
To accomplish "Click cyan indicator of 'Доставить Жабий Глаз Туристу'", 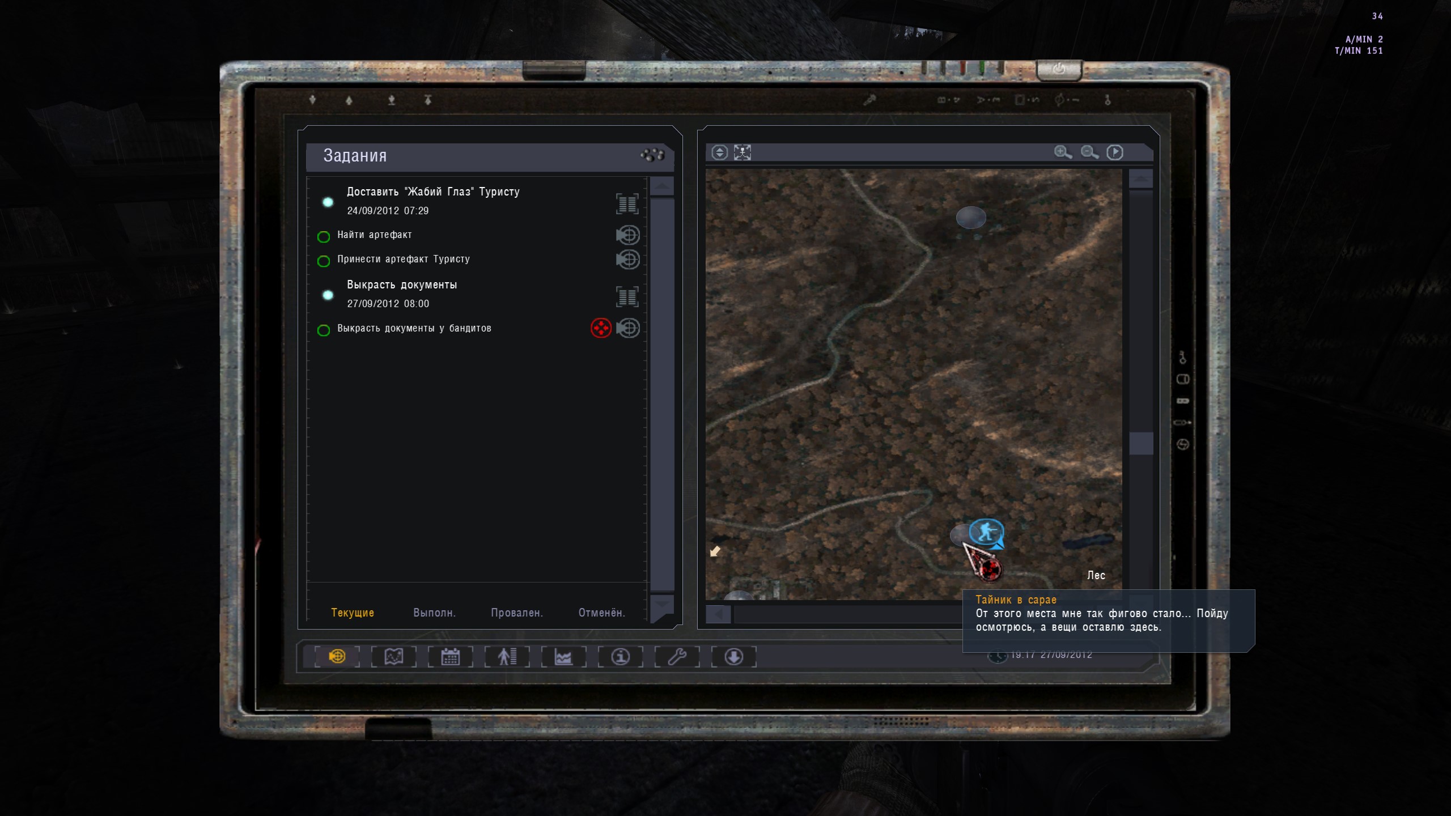I will click(328, 202).
